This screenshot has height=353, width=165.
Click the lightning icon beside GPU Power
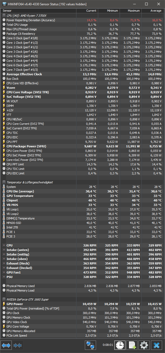click(x=4, y=304)
